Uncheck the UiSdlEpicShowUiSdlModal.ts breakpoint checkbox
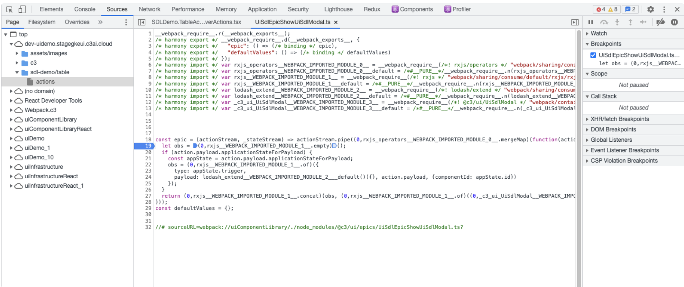684x287 pixels. coord(593,55)
